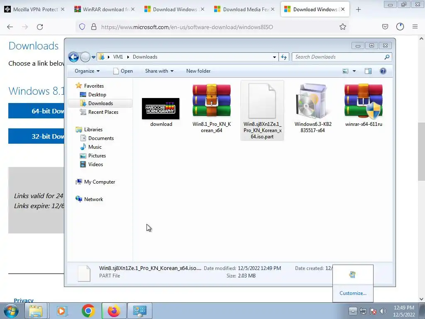The image size is (425, 319).
Task: Change your view icon in Explorer
Action: coord(345,71)
